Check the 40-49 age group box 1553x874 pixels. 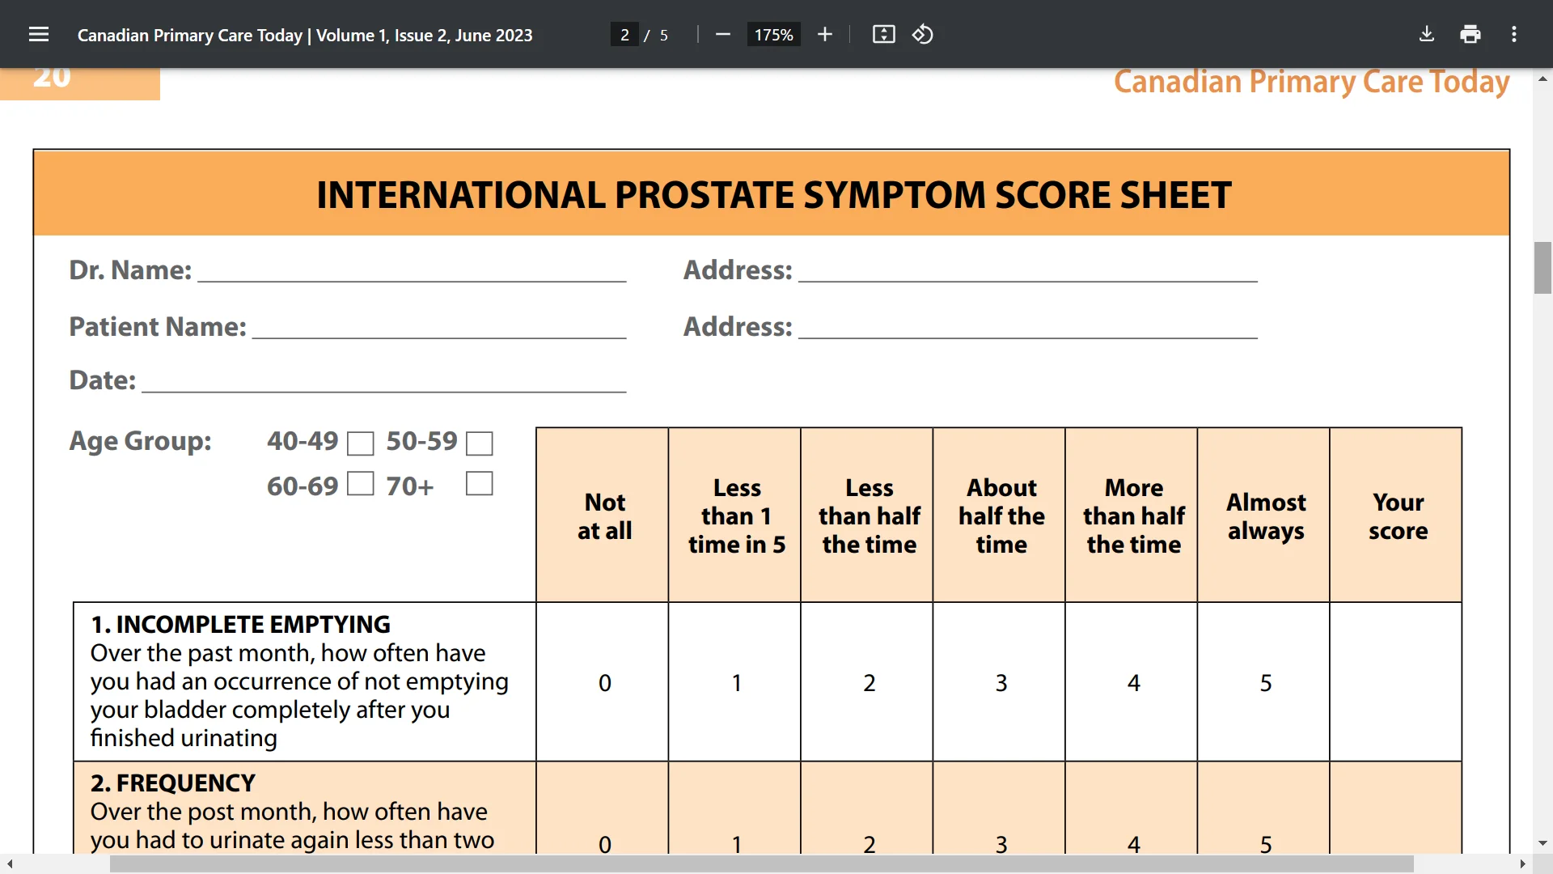pyautogui.click(x=361, y=443)
